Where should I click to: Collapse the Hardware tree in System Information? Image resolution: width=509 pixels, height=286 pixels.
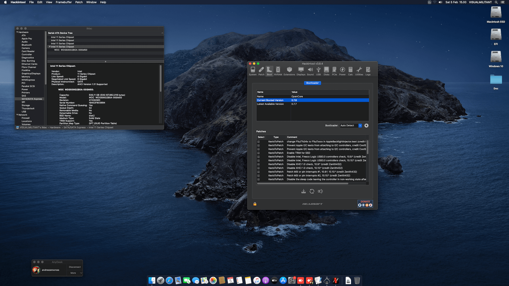click(17, 32)
